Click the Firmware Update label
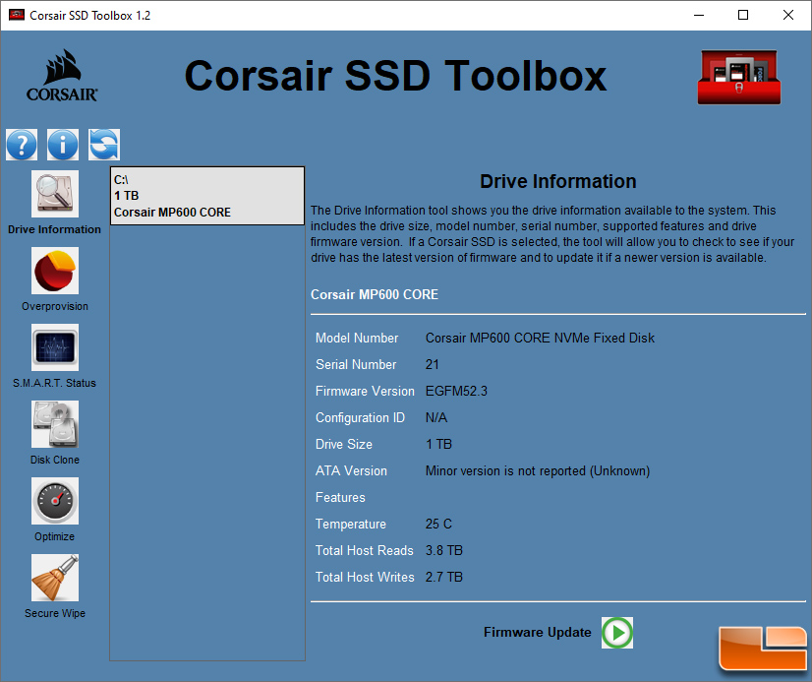The image size is (812, 682). [x=538, y=632]
